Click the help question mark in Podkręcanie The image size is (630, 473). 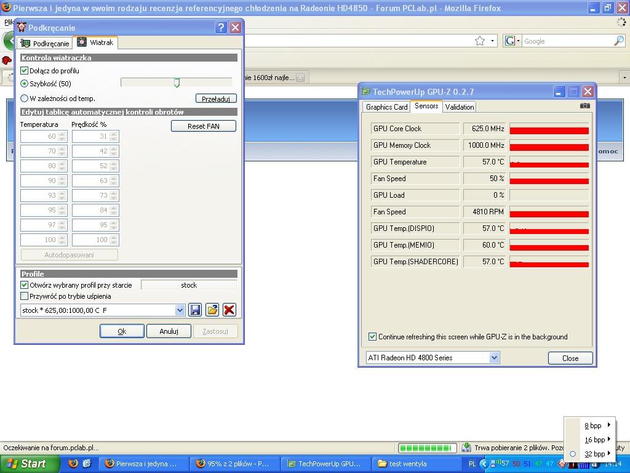[221, 28]
